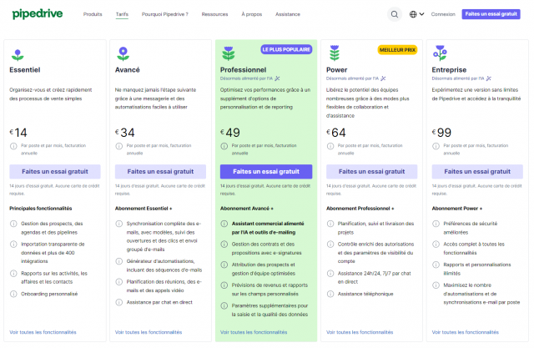
Task: Click info icon for Rapports et personnalisations illimités
Action: (x=436, y=265)
